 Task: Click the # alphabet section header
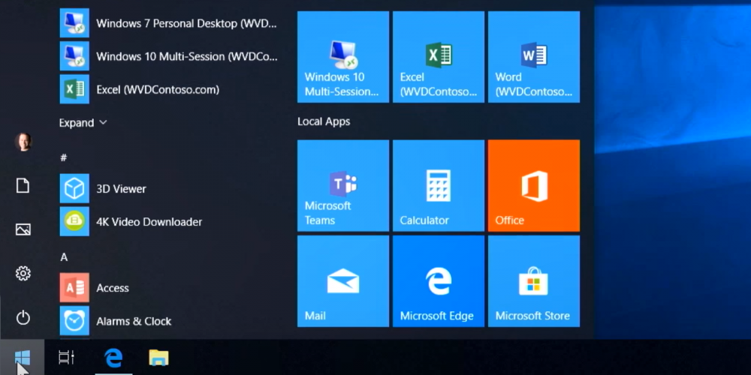click(64, 157)
